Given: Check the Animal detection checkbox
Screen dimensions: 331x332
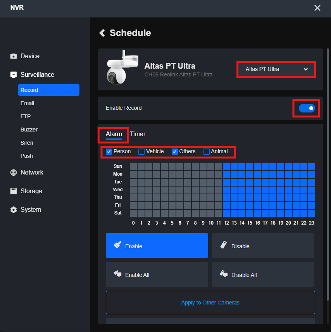Looking at the screenshot, I should tap(206, 152).
